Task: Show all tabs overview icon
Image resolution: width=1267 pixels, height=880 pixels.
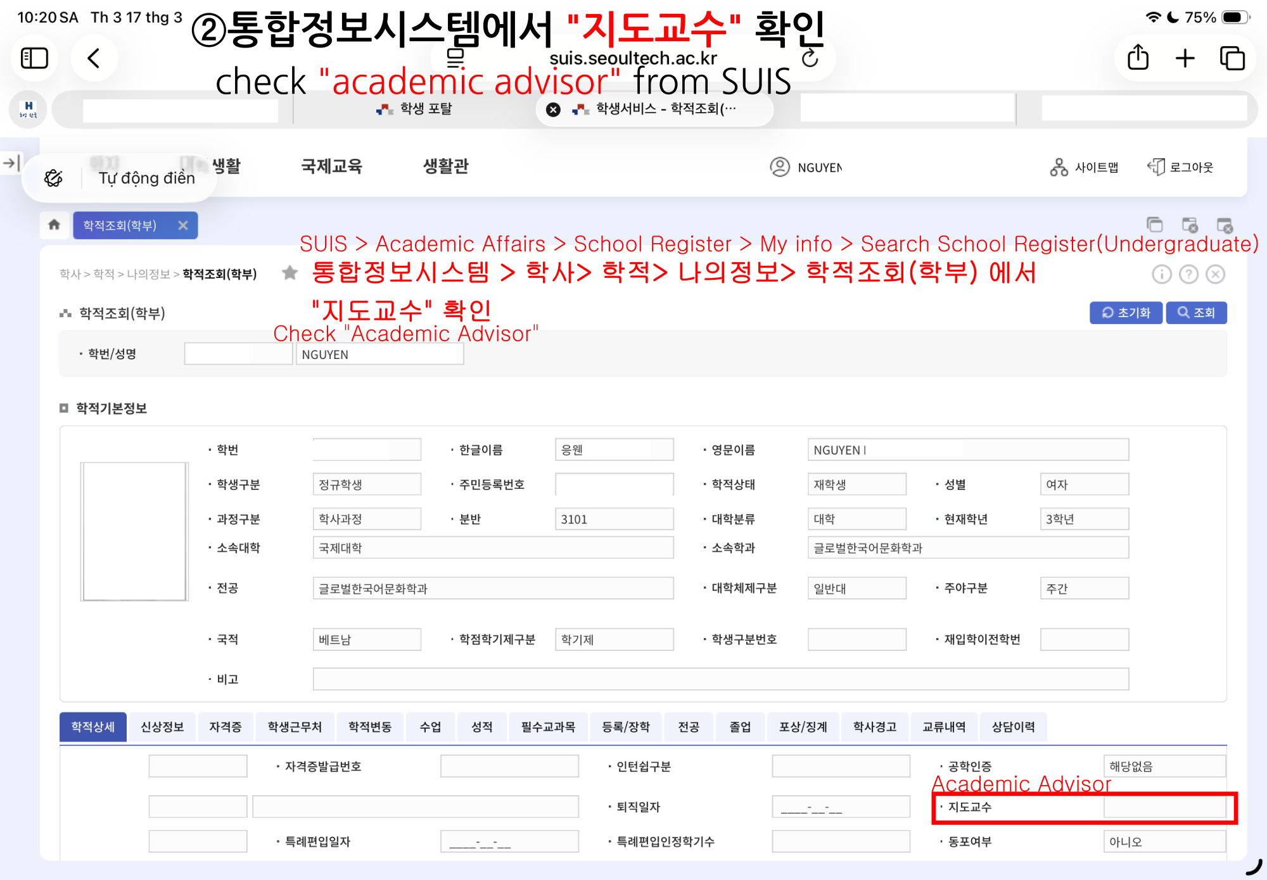Action: click(1232, 58)
